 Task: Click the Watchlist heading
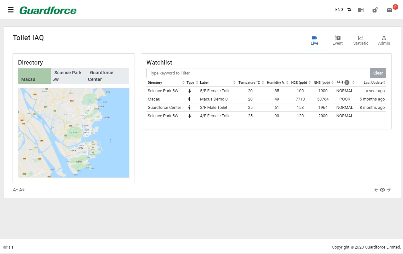point(159,62)
